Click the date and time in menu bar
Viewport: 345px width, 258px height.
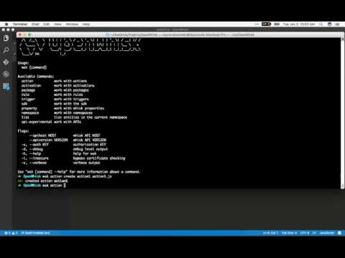coord(299,24)
